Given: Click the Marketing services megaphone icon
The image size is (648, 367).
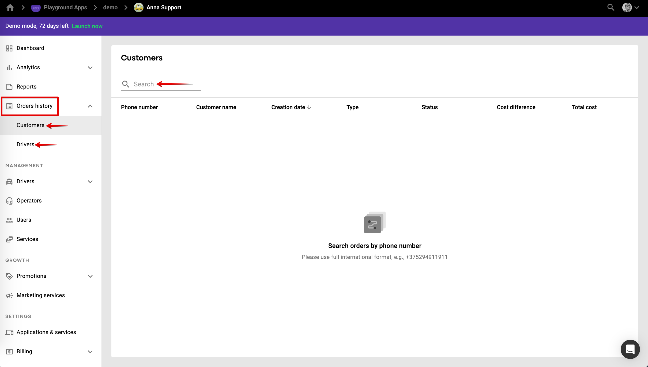Looking at the screenshot, I should [9, 295].
